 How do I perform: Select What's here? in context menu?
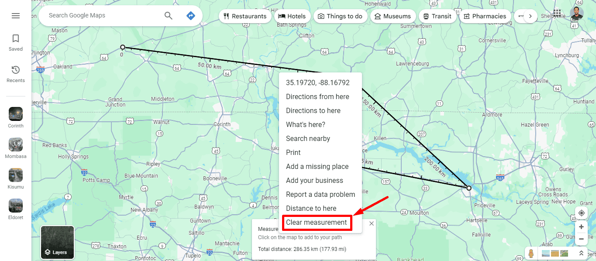(x=306, y=125)
